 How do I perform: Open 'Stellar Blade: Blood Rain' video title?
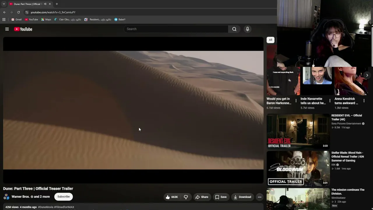[348, 157]
